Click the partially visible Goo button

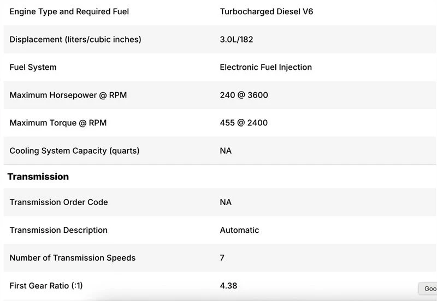(428, 288)
